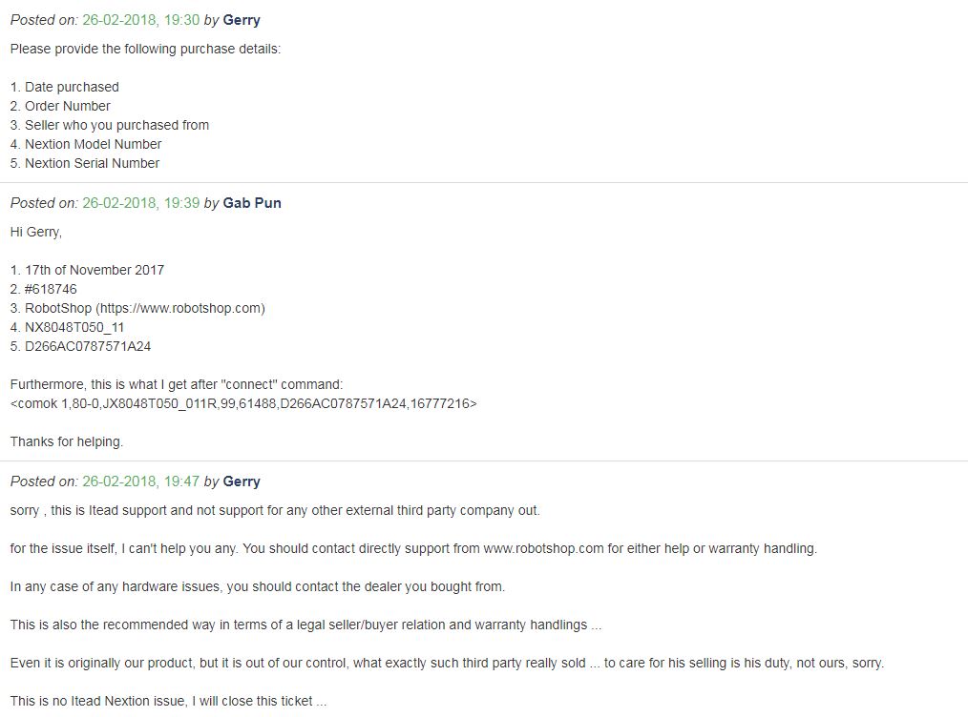Click the 26-02-2018, 19:47 timestamp

tap(140, 481)
